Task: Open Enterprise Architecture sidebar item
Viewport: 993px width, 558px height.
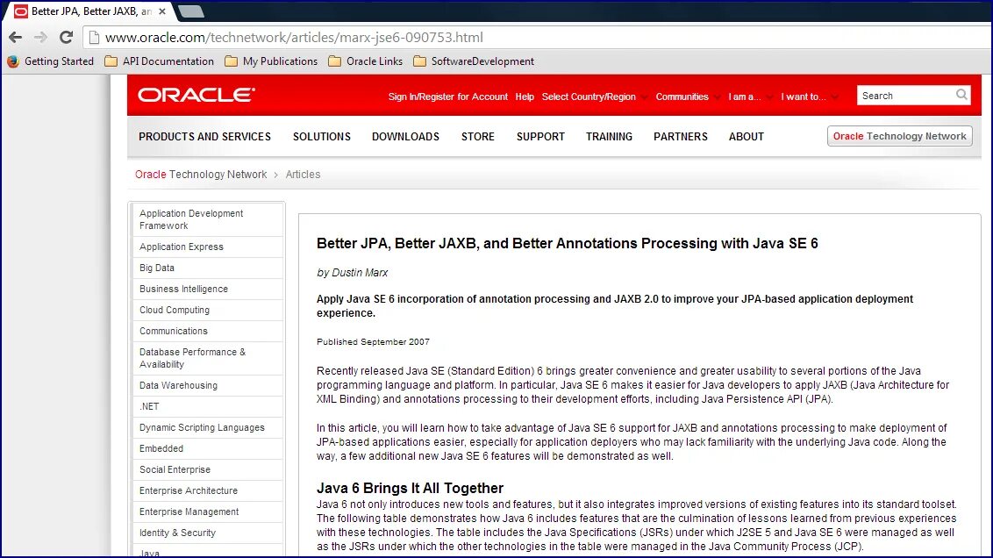Action: 208,490
